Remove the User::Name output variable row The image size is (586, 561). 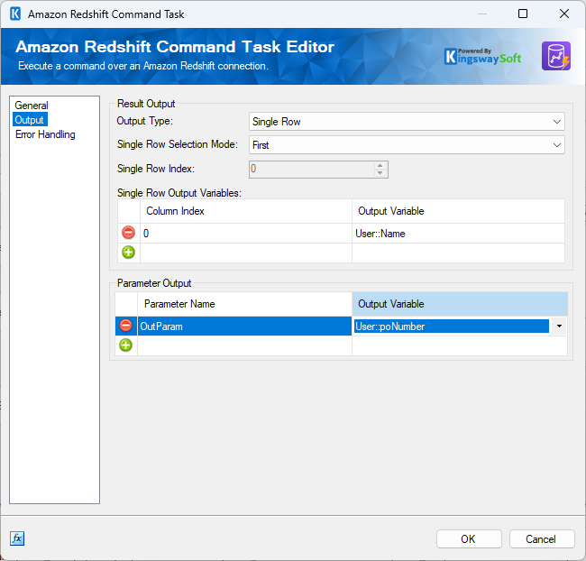click(128, 233)
